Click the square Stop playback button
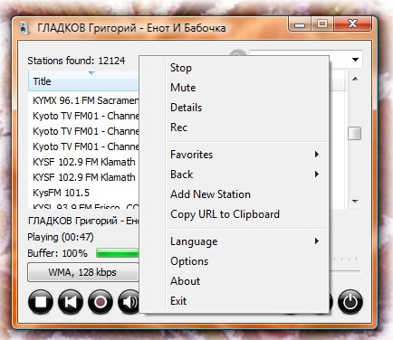Image resolution: width=393 pixels, height=340 pixels. [41, 302]
